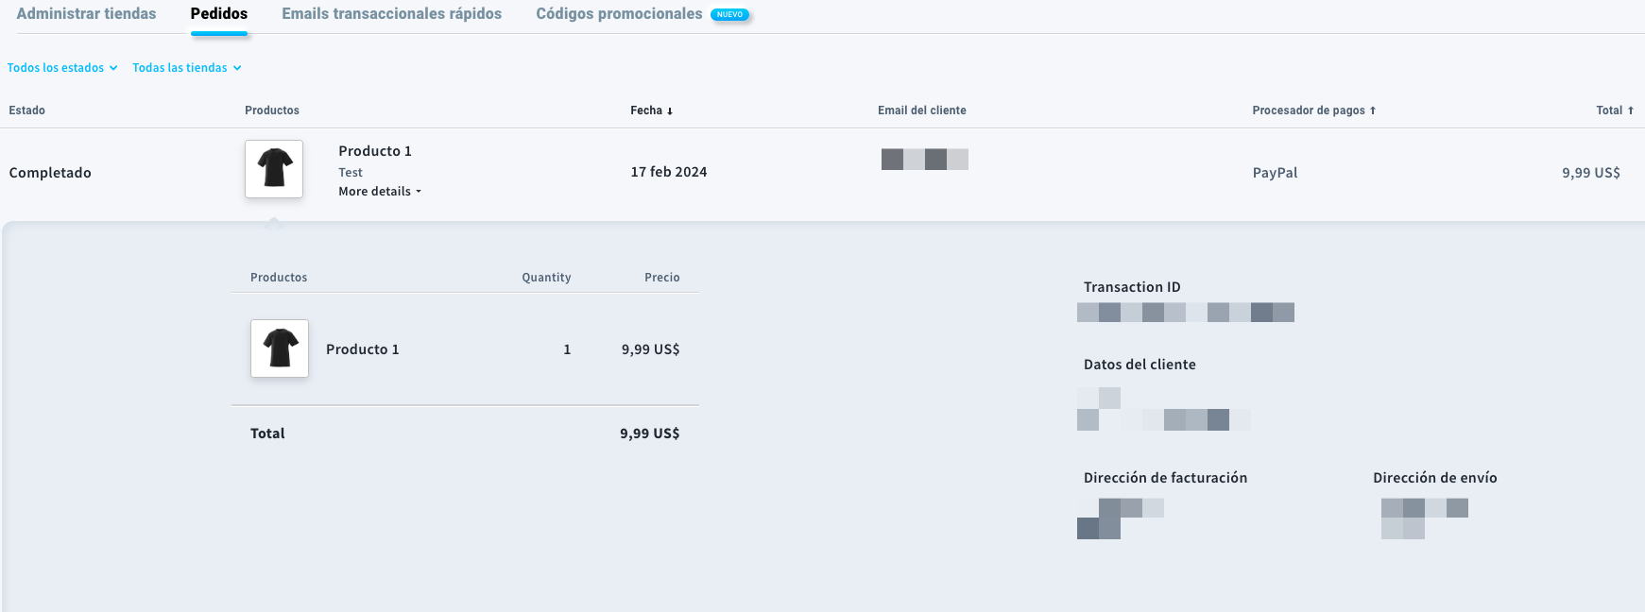
Task: Click the blurred Transaction ID value
Action: point(1186,313)
